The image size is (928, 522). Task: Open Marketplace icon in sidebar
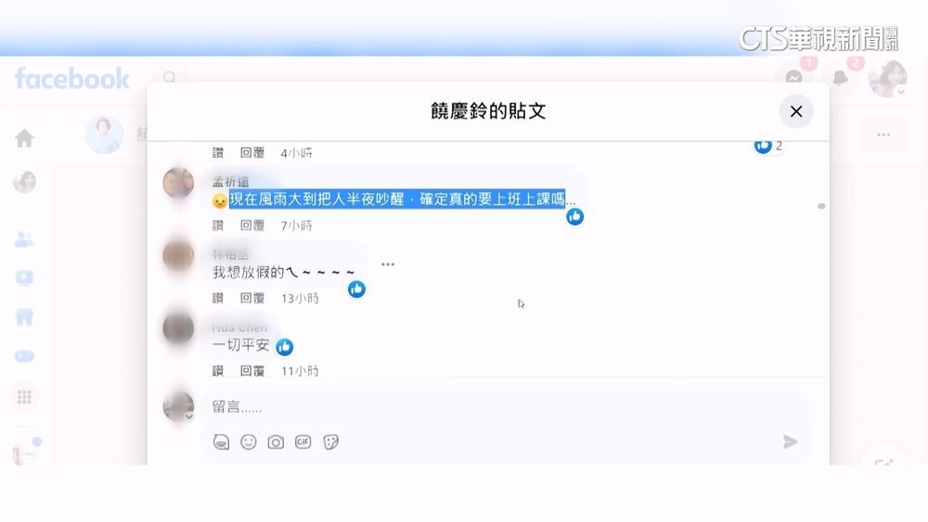click(24, 317)
